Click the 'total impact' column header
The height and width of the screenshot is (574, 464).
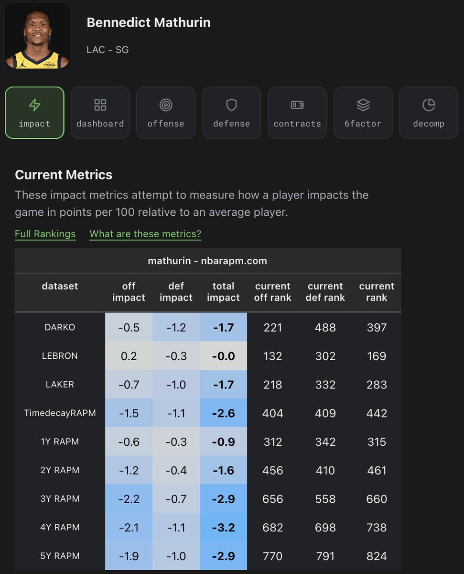[223, 292]
